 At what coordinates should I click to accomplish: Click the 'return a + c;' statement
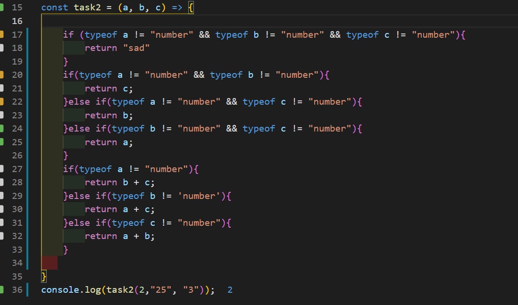119,209
